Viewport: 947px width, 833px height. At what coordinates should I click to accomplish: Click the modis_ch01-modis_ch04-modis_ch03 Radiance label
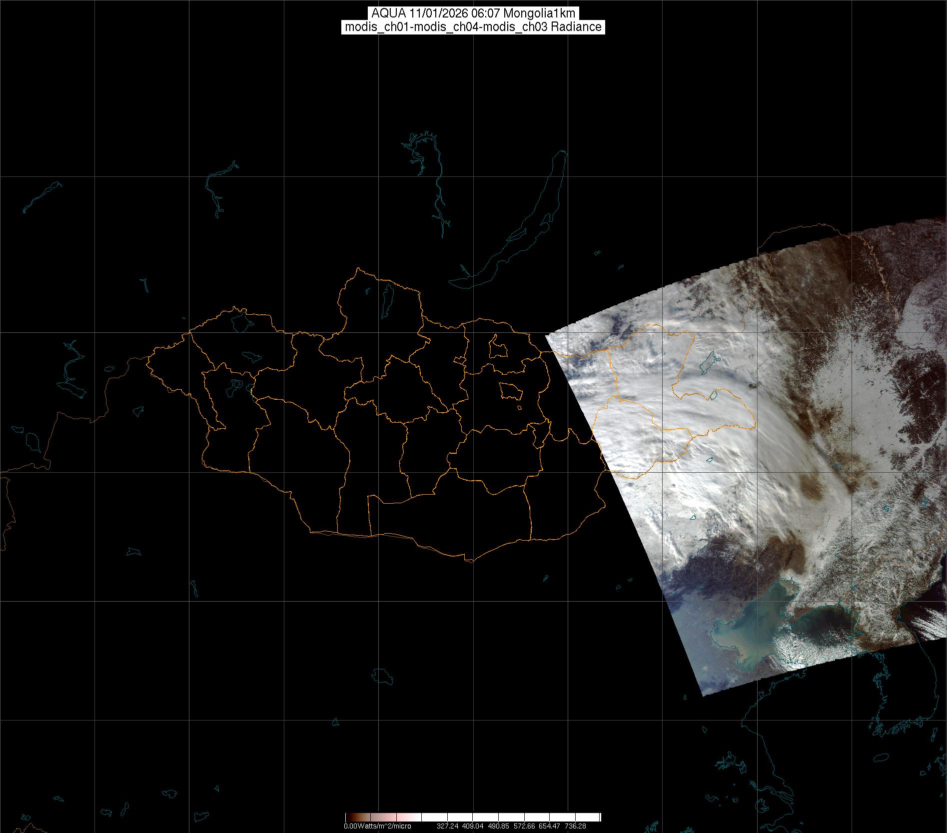(x=473, y=27)
